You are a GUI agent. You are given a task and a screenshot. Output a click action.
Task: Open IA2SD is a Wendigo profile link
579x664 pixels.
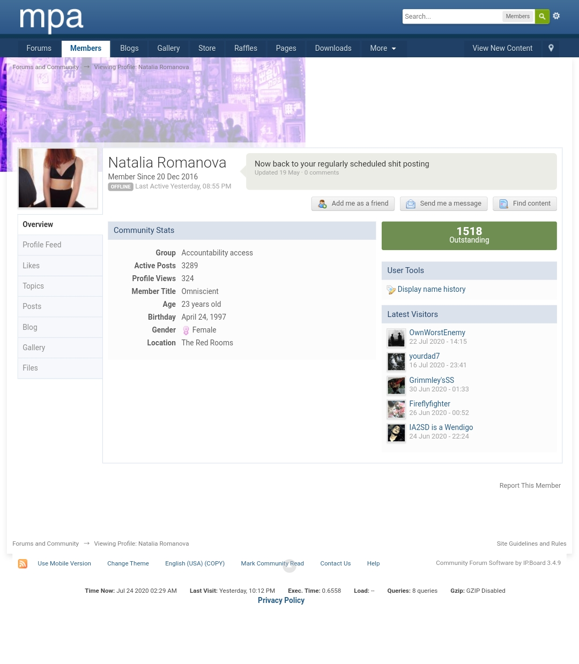pos(441,427)
